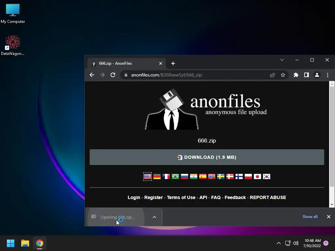Click Chrome icon in taskbar
The height and width of the screenshot is (251, 335).
pyautogui.click(x=40, y=243)
